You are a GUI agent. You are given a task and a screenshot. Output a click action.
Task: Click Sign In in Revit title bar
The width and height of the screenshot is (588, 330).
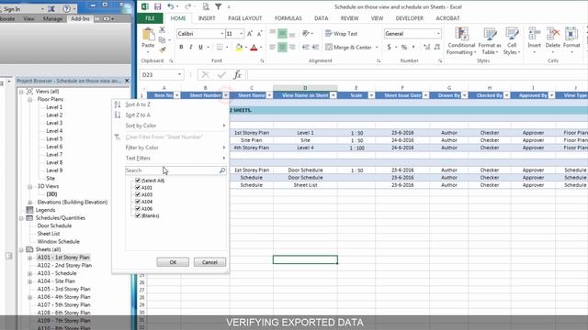12,9
